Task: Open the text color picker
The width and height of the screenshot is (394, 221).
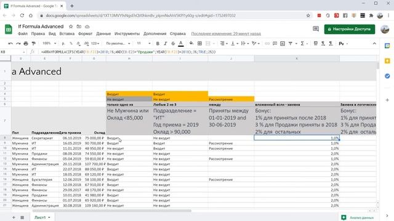Action: 180,44
